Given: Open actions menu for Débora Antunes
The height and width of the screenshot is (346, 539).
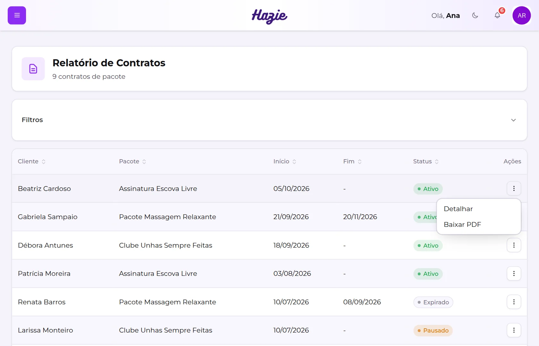Looking at the screenshot, I should [514, 245].
